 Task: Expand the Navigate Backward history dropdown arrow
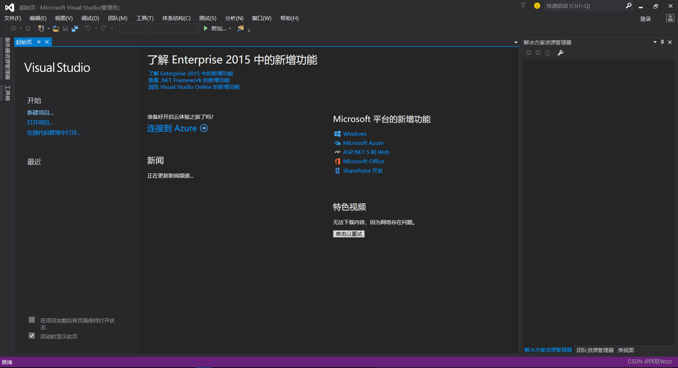21,29
